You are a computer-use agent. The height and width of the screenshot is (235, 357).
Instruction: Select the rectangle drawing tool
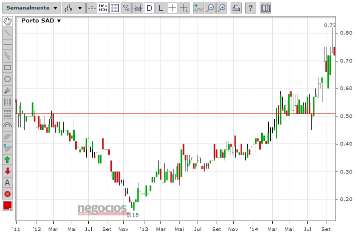8,67
